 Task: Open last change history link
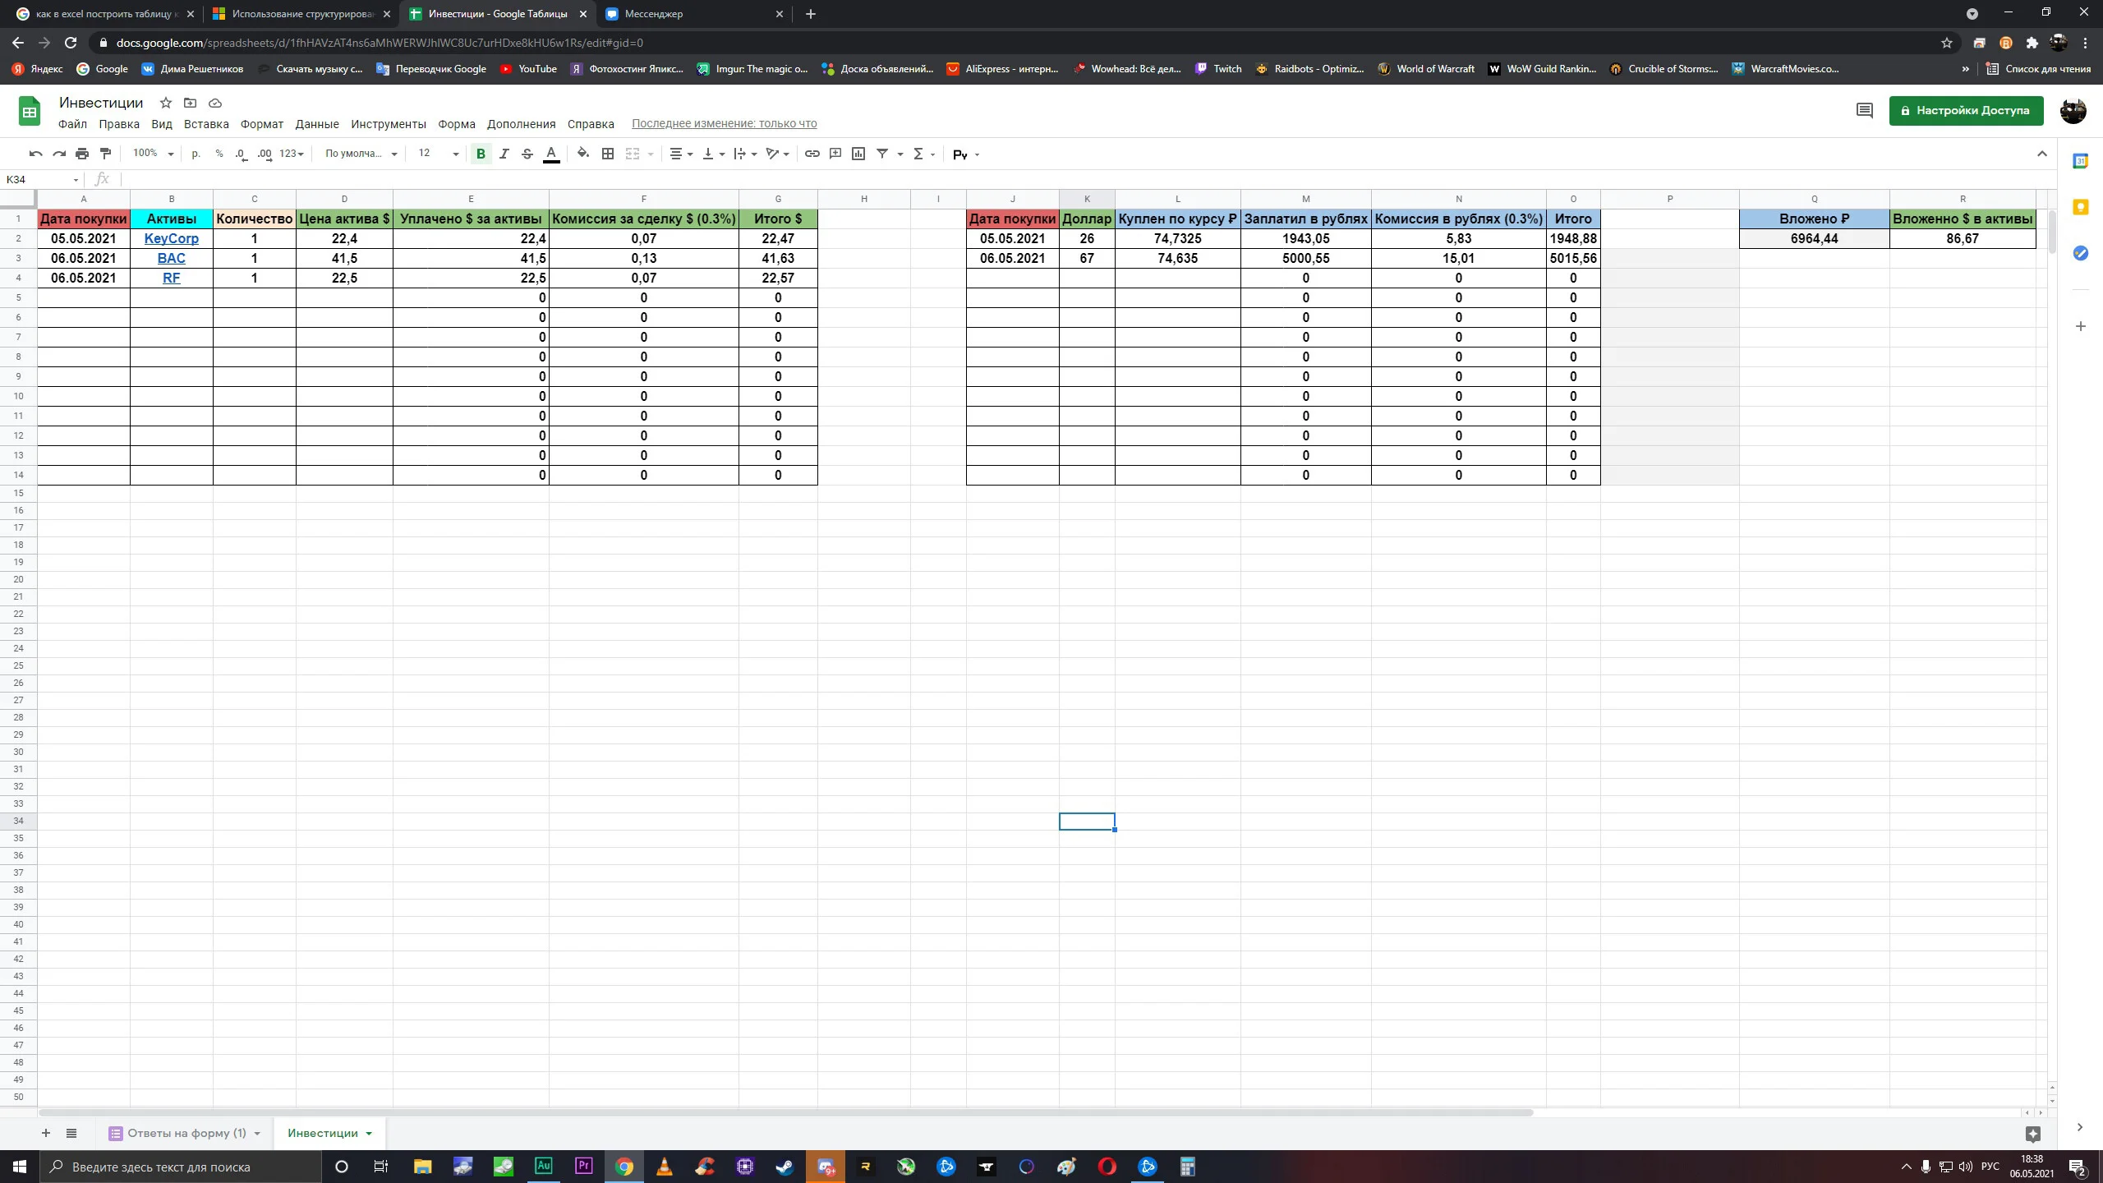724,123
